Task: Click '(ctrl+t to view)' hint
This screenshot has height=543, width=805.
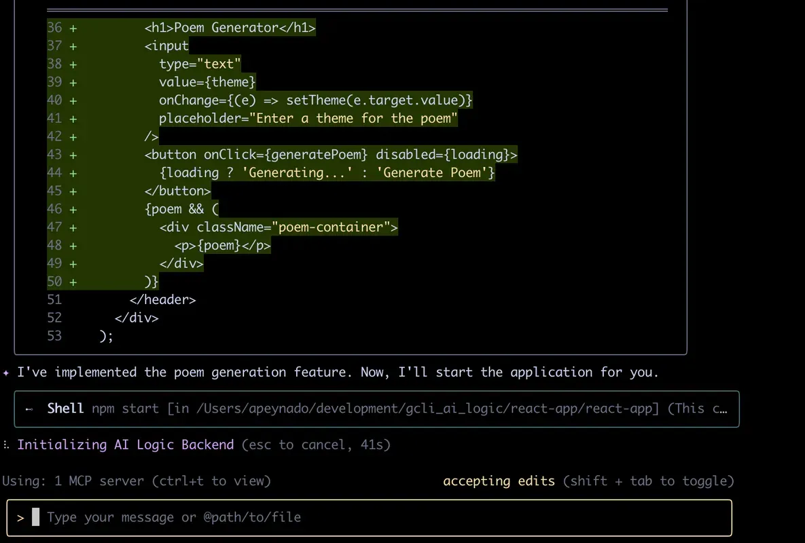Action: pyautogui.click(x=211, y=481)
